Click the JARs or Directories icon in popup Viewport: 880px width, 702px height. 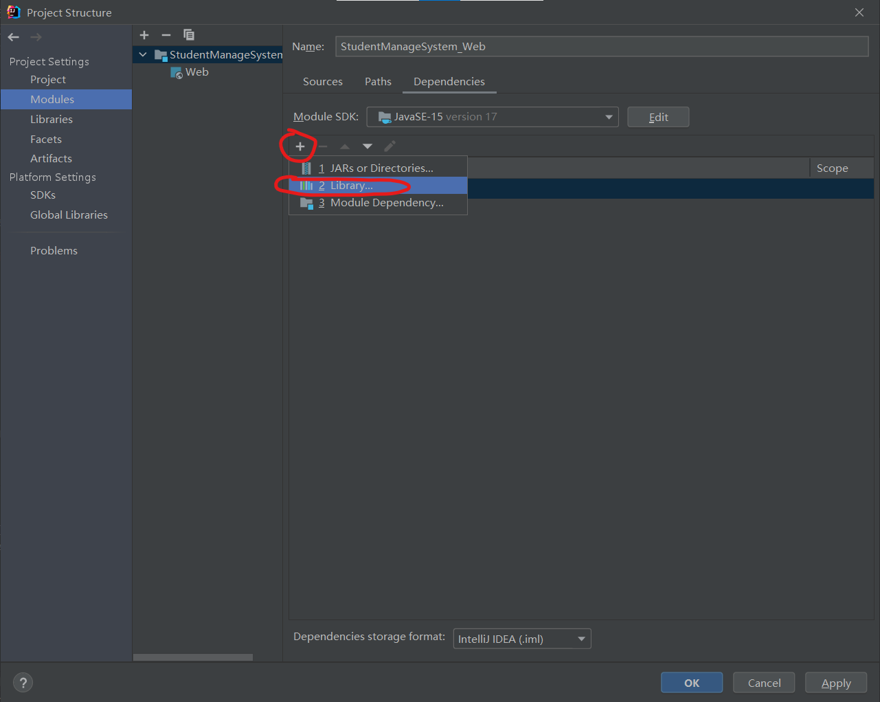[306, 168]
